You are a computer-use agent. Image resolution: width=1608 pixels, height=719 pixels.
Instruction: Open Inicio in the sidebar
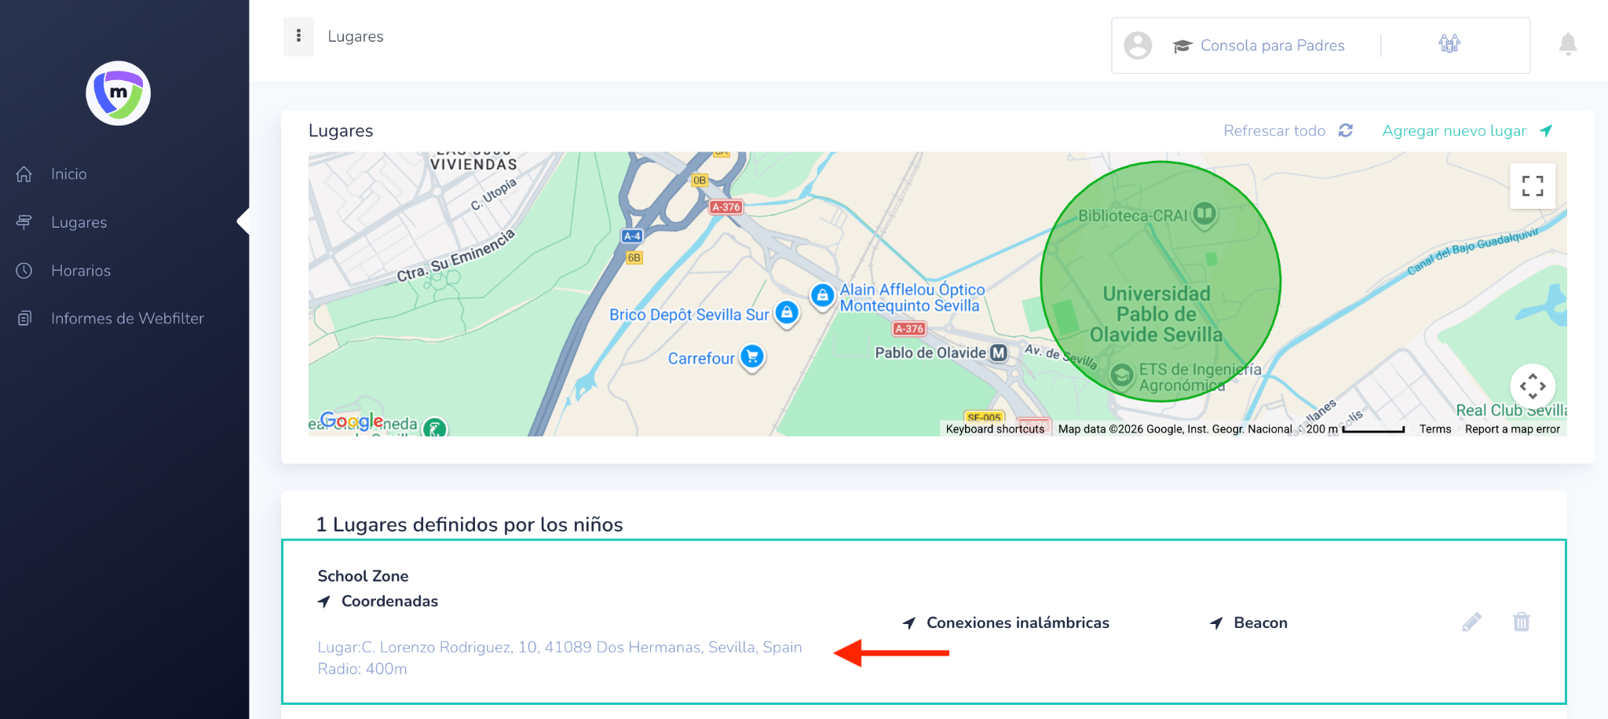(69, 174)
